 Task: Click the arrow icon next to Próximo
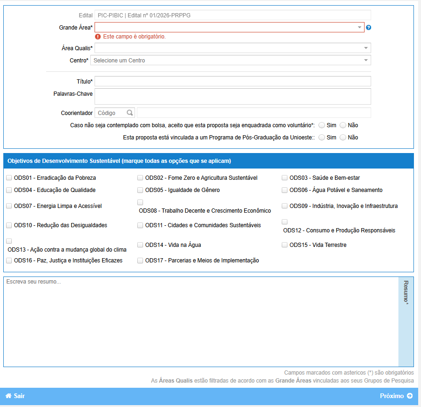click(410, 396)
